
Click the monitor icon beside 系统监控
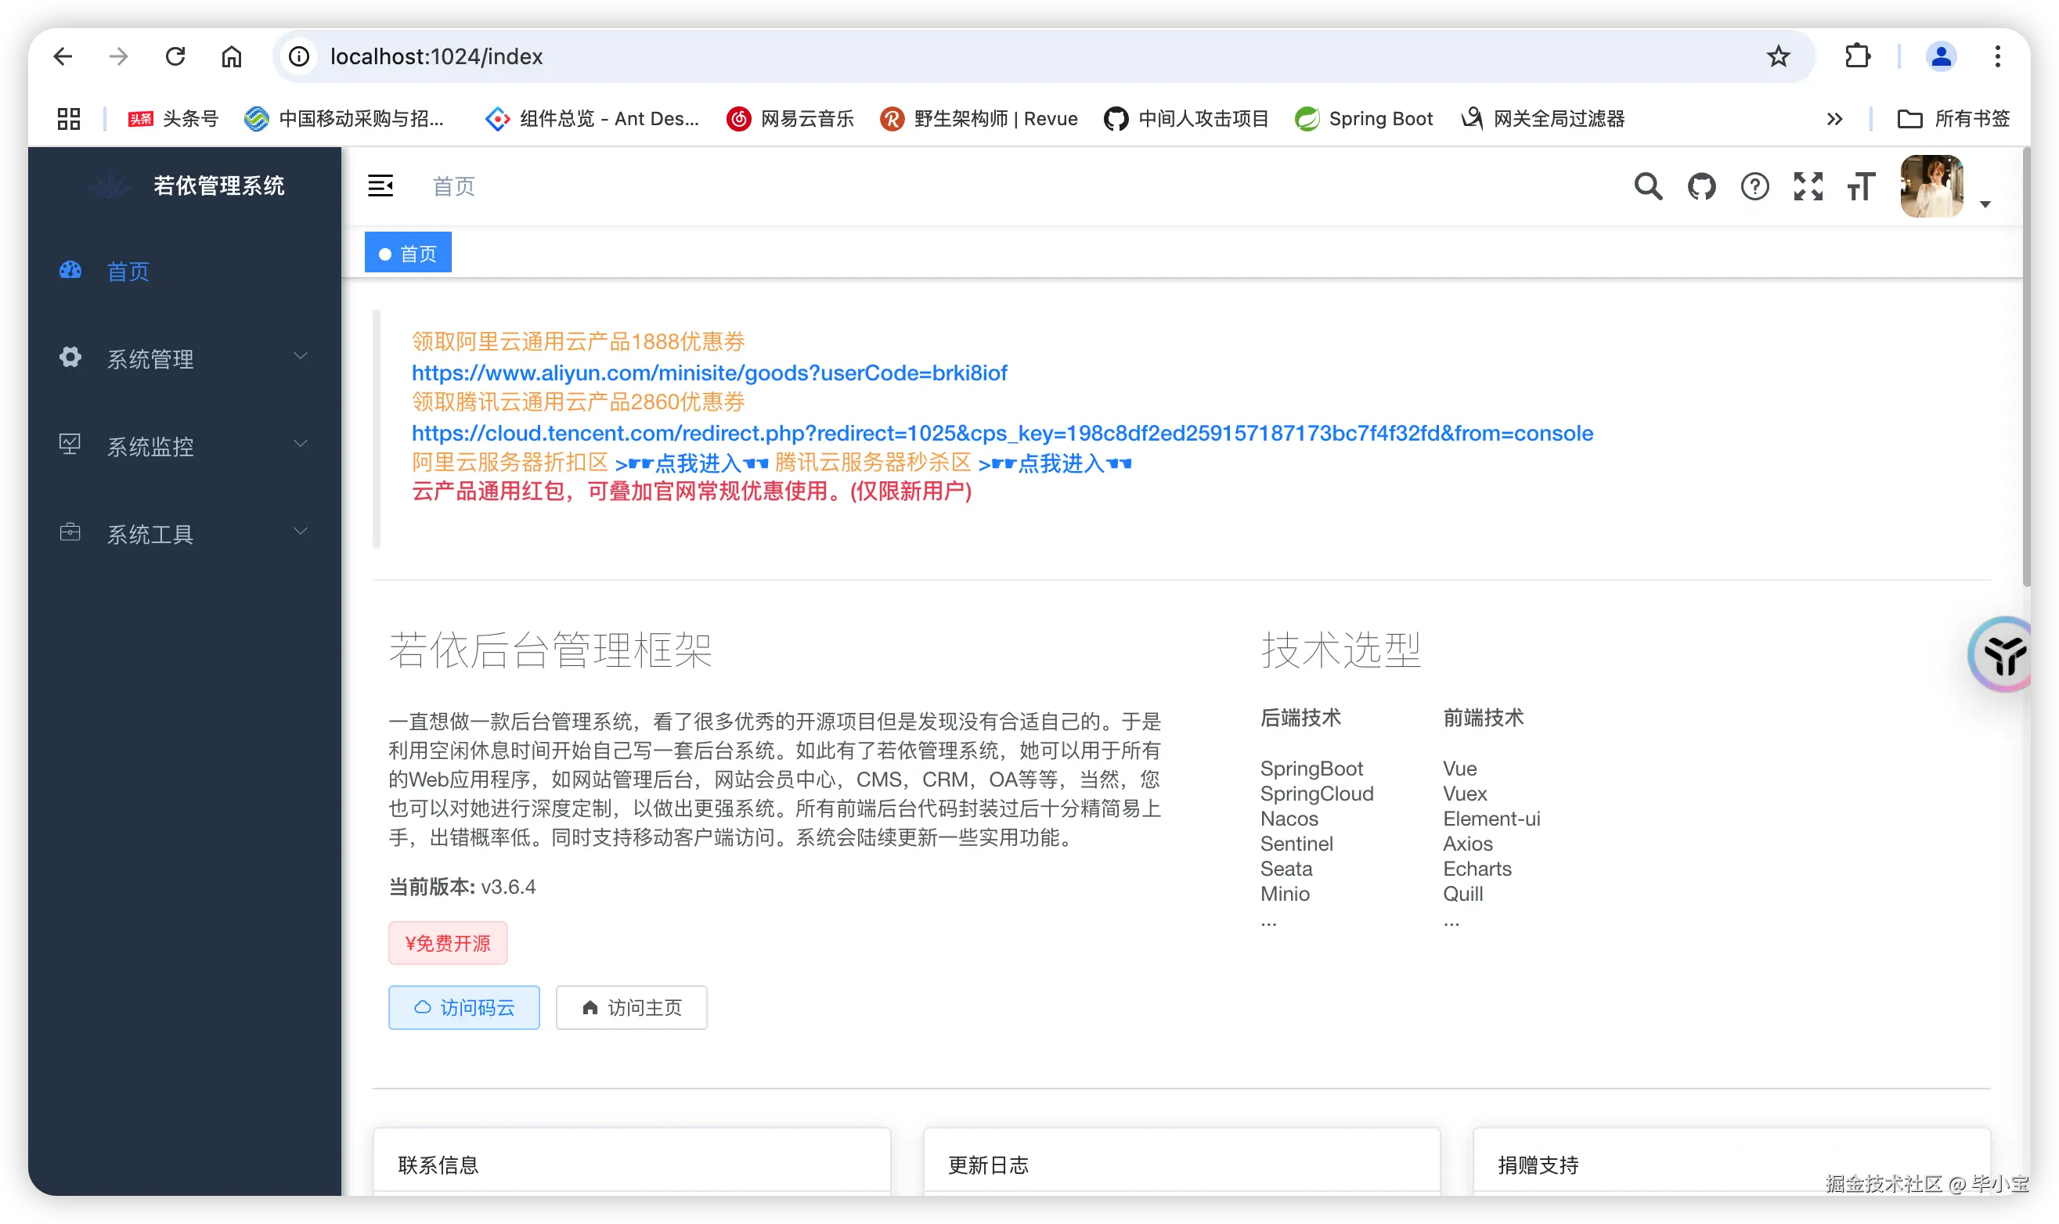[x=70, y=444]
